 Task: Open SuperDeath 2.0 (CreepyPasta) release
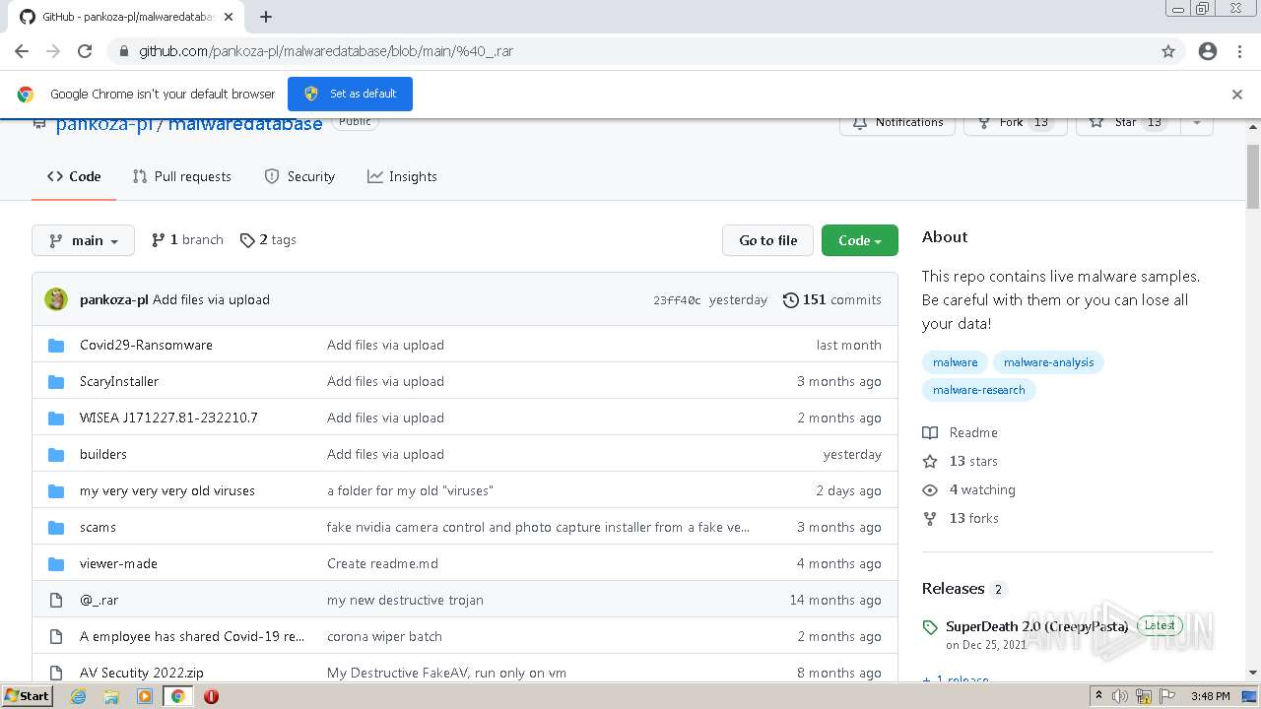(1036, 626)
